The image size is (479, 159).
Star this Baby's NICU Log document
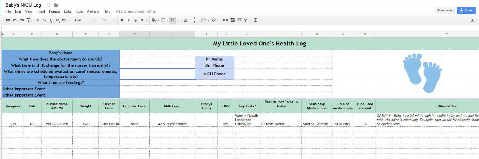pos(48,5)
